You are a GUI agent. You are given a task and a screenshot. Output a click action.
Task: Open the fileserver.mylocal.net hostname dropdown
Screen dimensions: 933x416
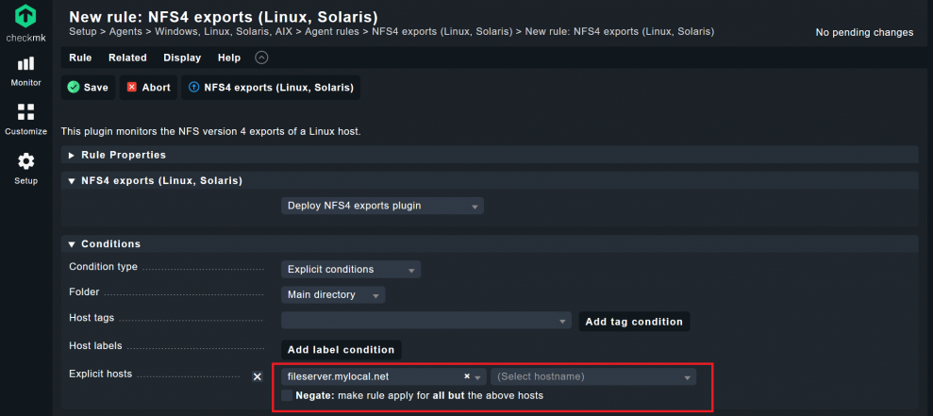[x=383, y=376]
